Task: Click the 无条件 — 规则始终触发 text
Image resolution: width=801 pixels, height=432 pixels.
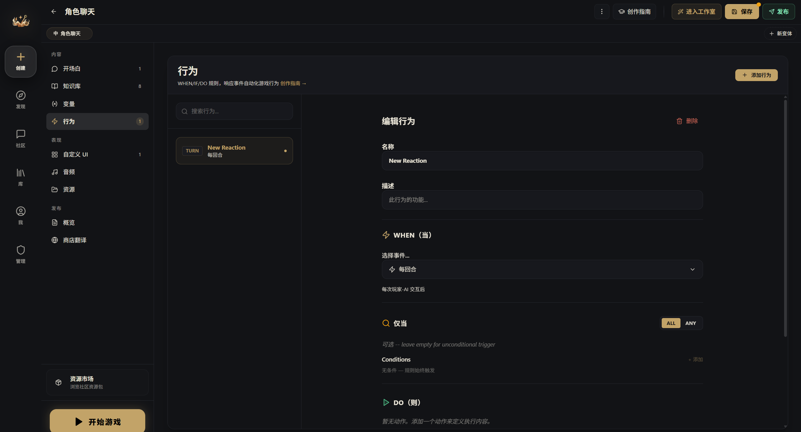Action: pyautogui.click(x=408, y=370)
